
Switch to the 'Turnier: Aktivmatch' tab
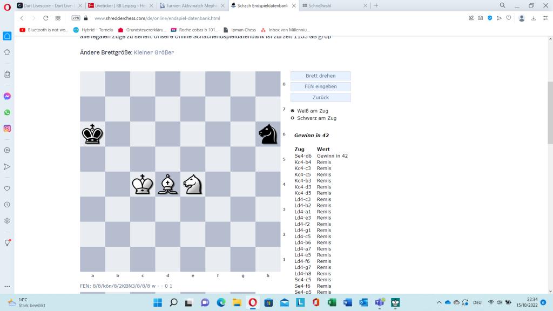[x=192, y=5]
